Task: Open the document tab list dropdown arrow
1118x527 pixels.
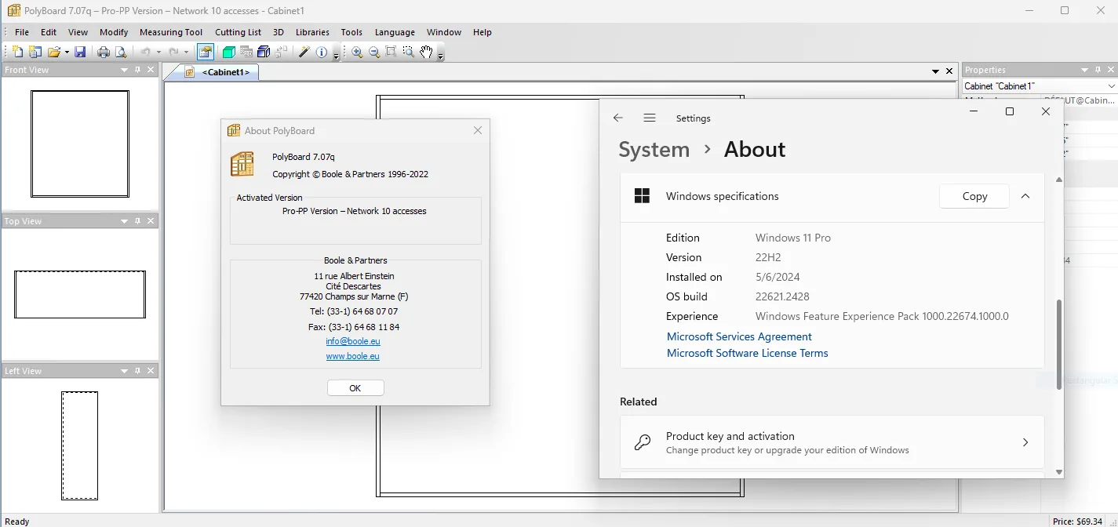Action: 936,71
